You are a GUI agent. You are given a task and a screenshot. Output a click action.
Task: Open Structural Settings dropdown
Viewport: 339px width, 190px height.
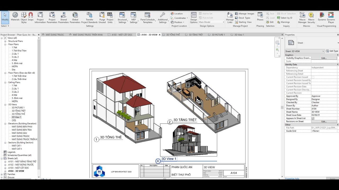(122, 17)
